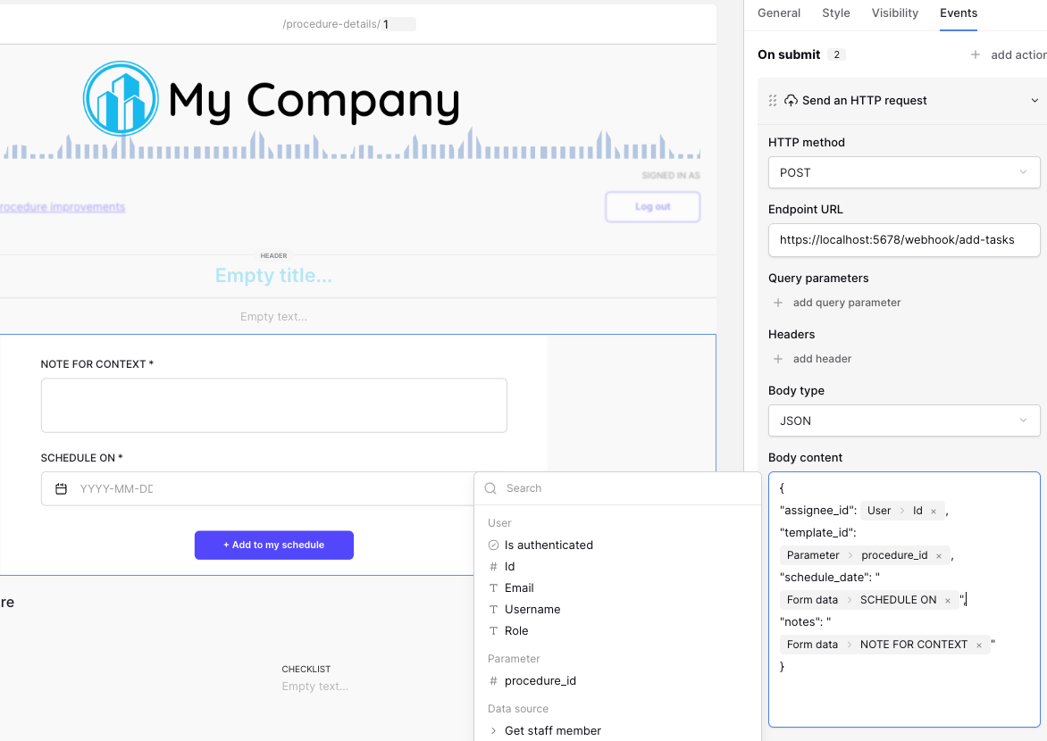1047x741 pixels.
Task: Click the drag handle beside Send an HTTP request
Action: (773, 101)
